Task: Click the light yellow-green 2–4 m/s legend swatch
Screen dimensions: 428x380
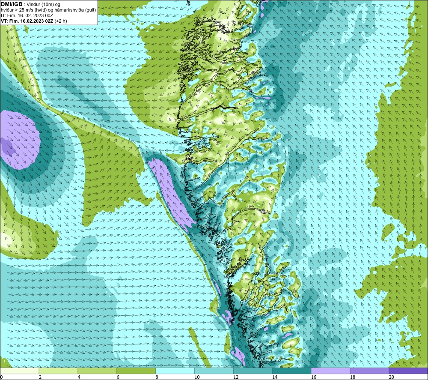Action: 58,371
